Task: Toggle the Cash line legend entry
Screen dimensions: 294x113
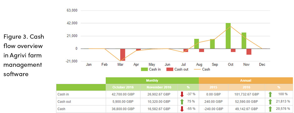Action: coord(202,69)
